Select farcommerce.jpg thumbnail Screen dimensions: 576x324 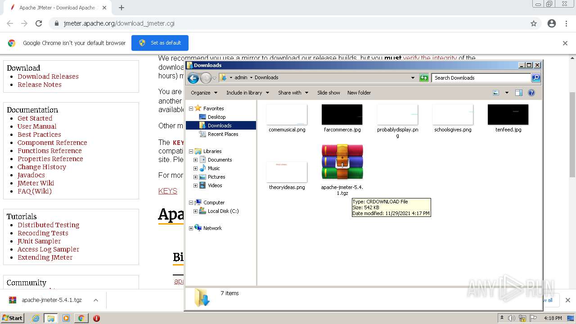tap(342, 115)
